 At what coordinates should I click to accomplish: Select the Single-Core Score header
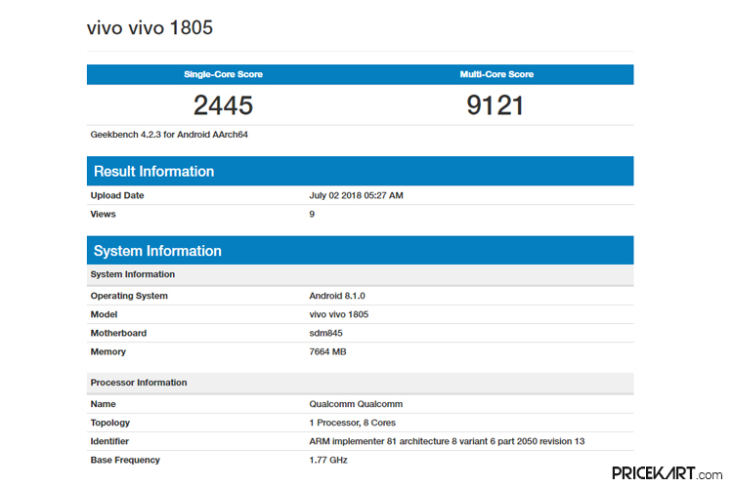(223, 74)
